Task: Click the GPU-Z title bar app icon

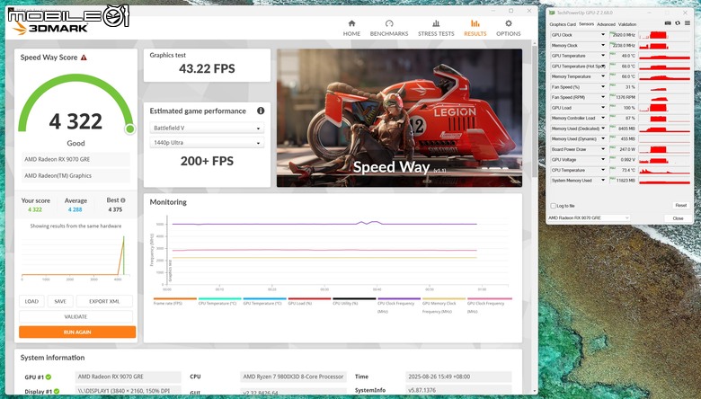Action: tap(552, 13)
